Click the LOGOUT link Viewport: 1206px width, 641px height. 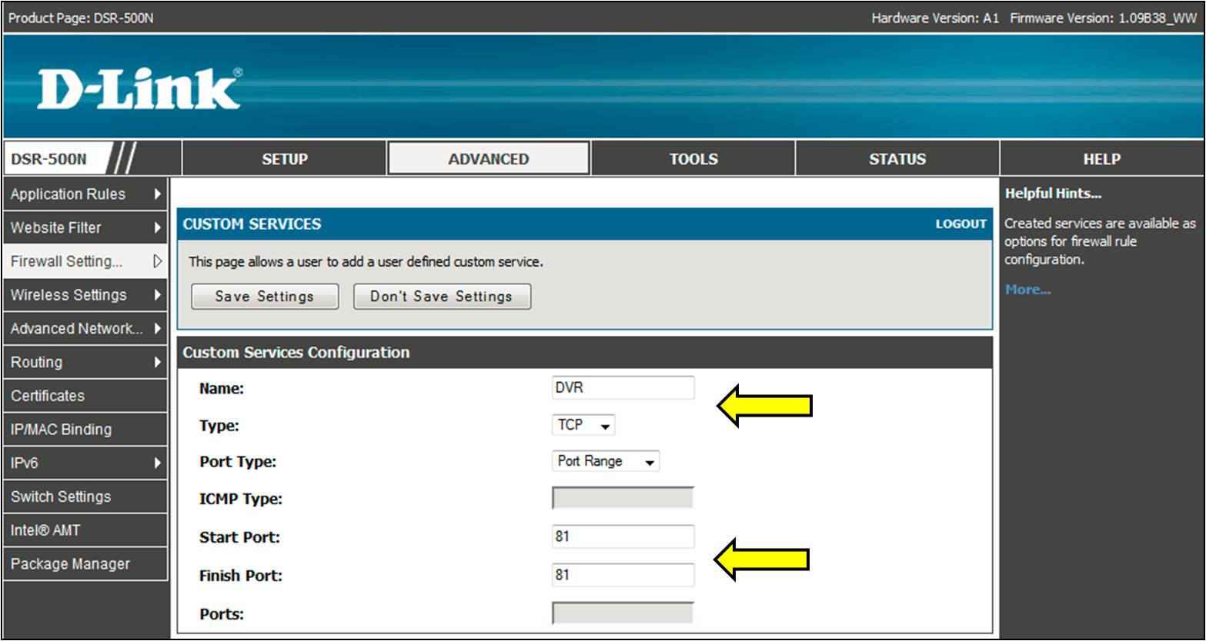tap(960, 224)
